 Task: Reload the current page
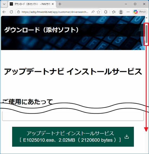coord(11,12)
